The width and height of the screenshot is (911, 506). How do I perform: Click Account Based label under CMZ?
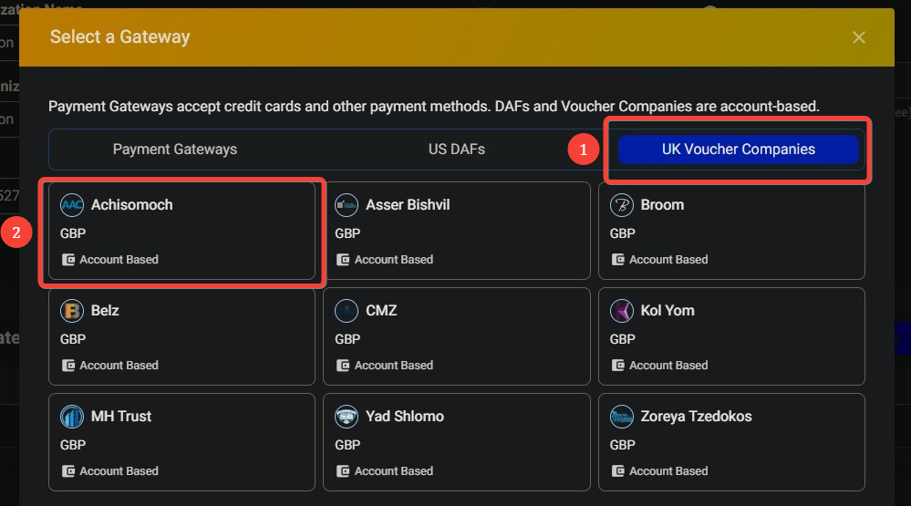pos(394,366)
